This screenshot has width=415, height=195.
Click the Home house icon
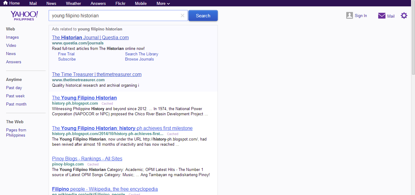coord(5,3)
